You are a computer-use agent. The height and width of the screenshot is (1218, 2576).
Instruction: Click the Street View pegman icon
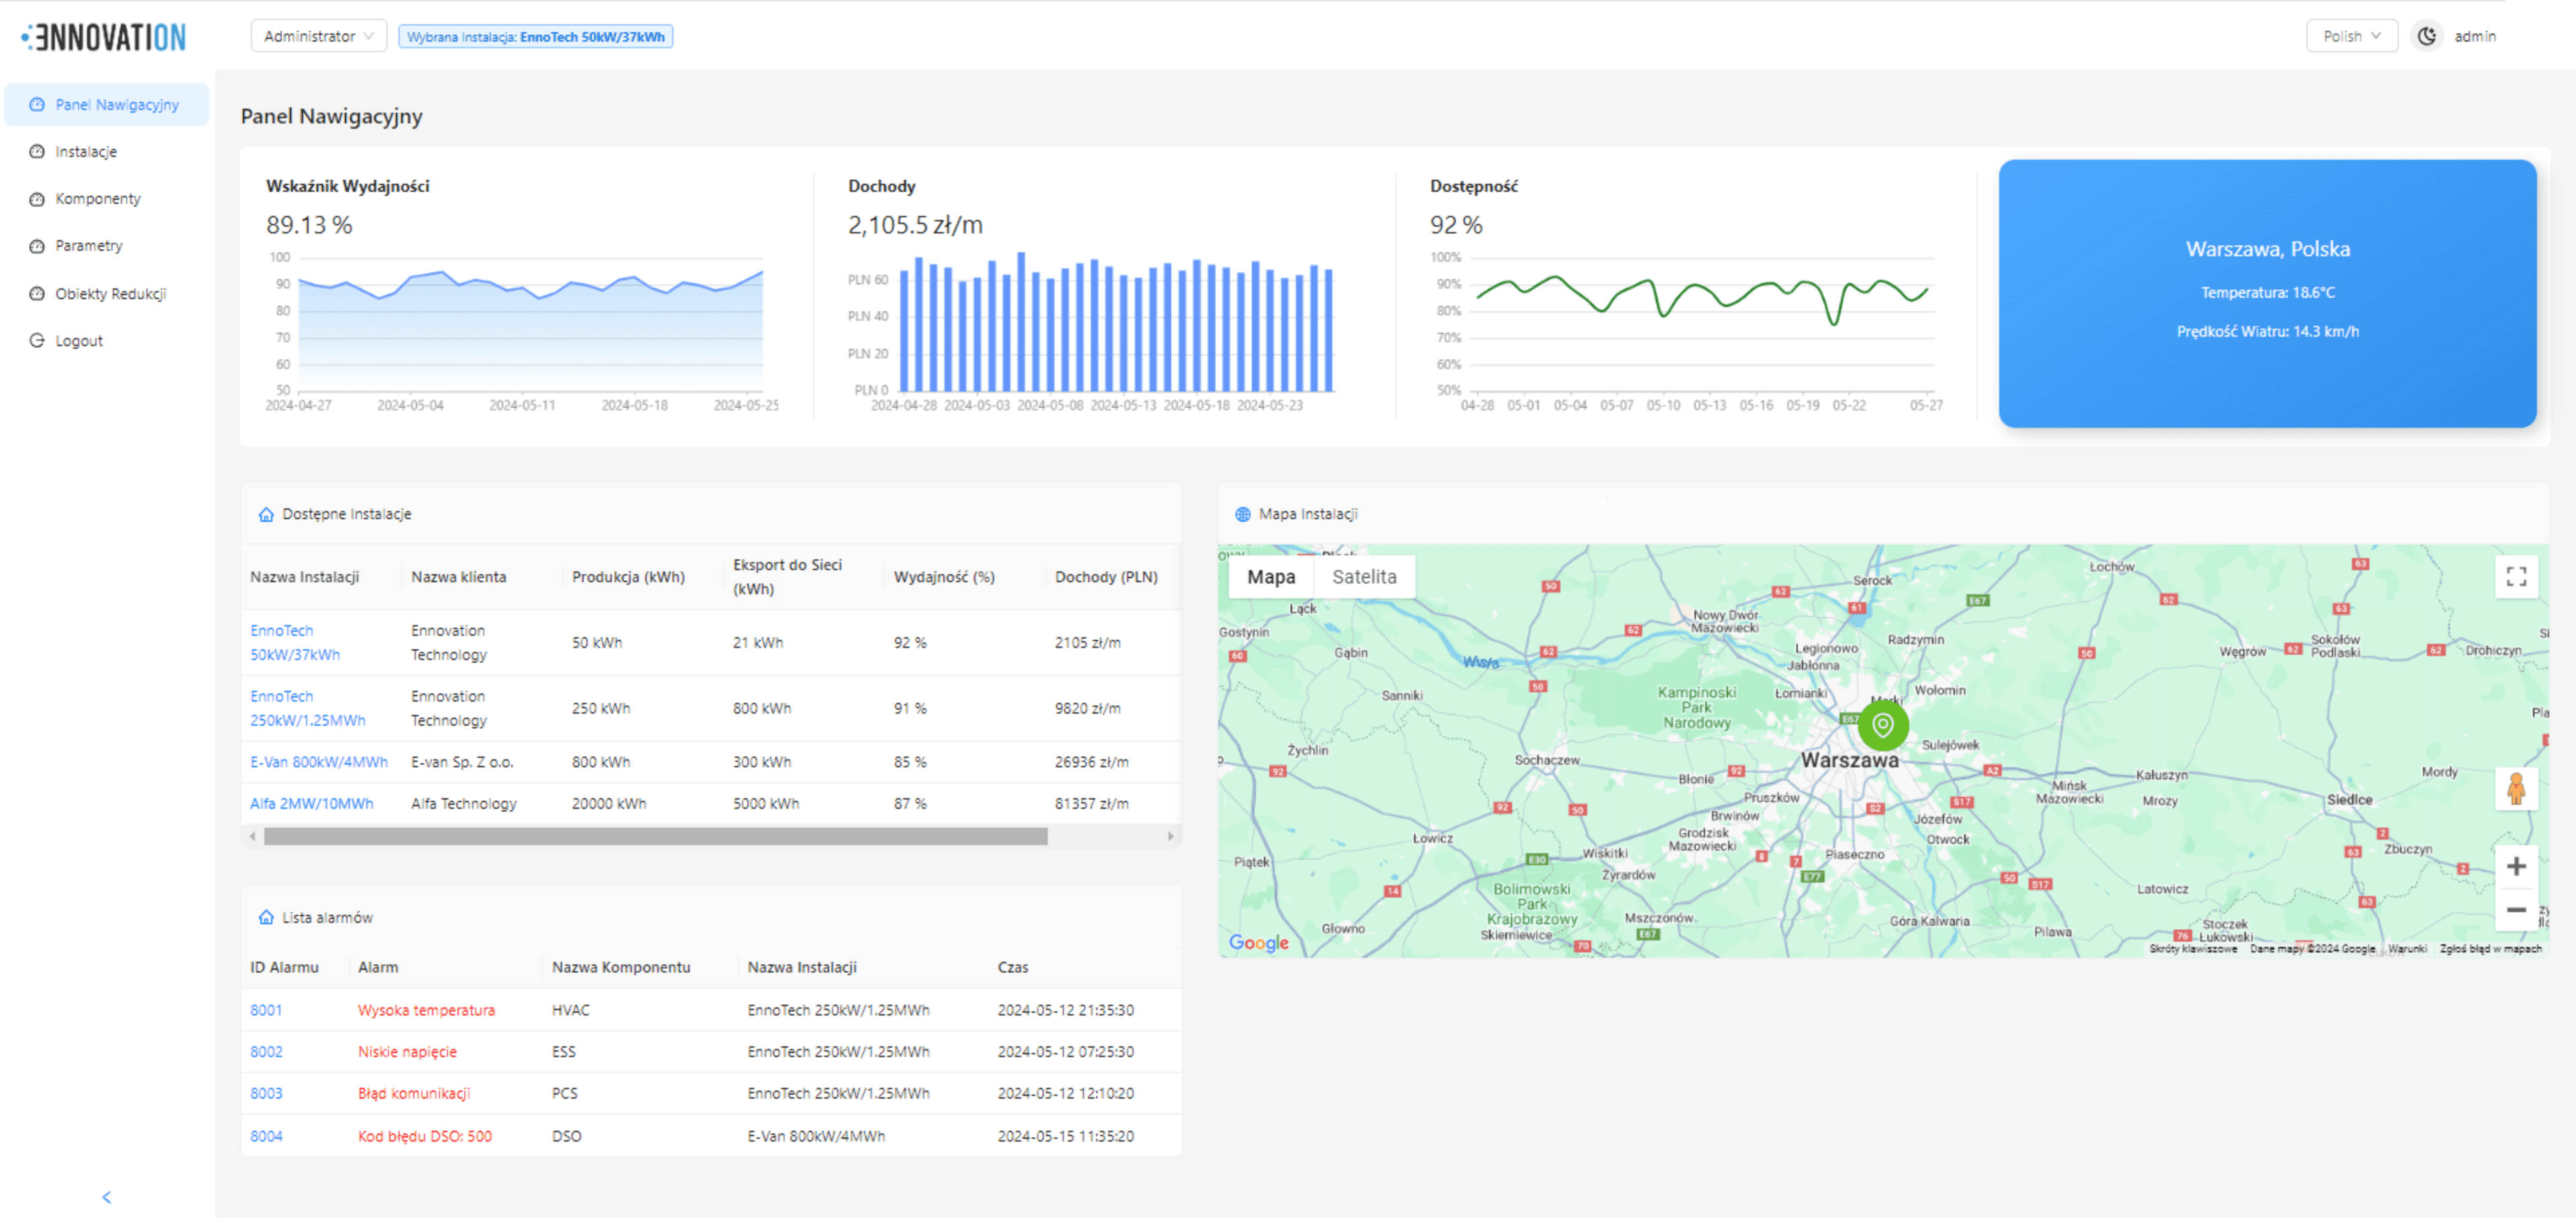pyautogui.click(x=2516, y=789)
